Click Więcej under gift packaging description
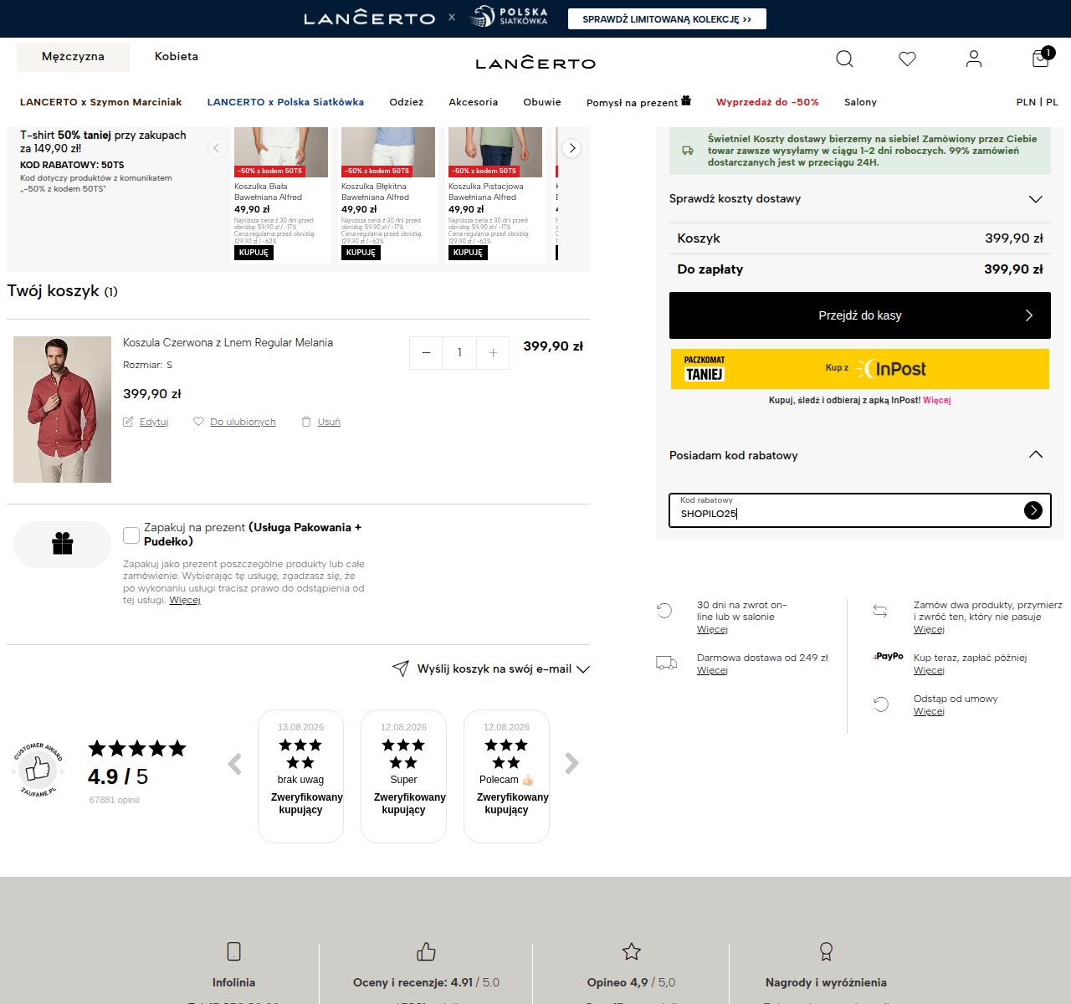The width and height of the screenshot is (1071, 1004). (185, 600)
